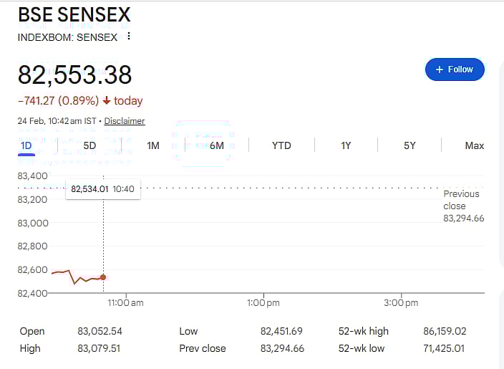Click the 82,534.01 chart tooltip
The width and height of the screenshot is (504, 369).
point(103,189)
